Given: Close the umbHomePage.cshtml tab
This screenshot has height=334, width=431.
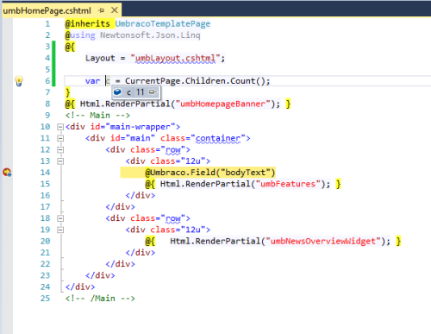Looking at the screenshot, I should 115,10.
